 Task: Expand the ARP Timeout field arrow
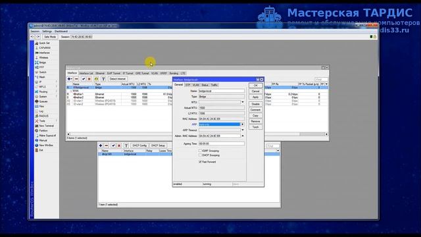[243, 130]
